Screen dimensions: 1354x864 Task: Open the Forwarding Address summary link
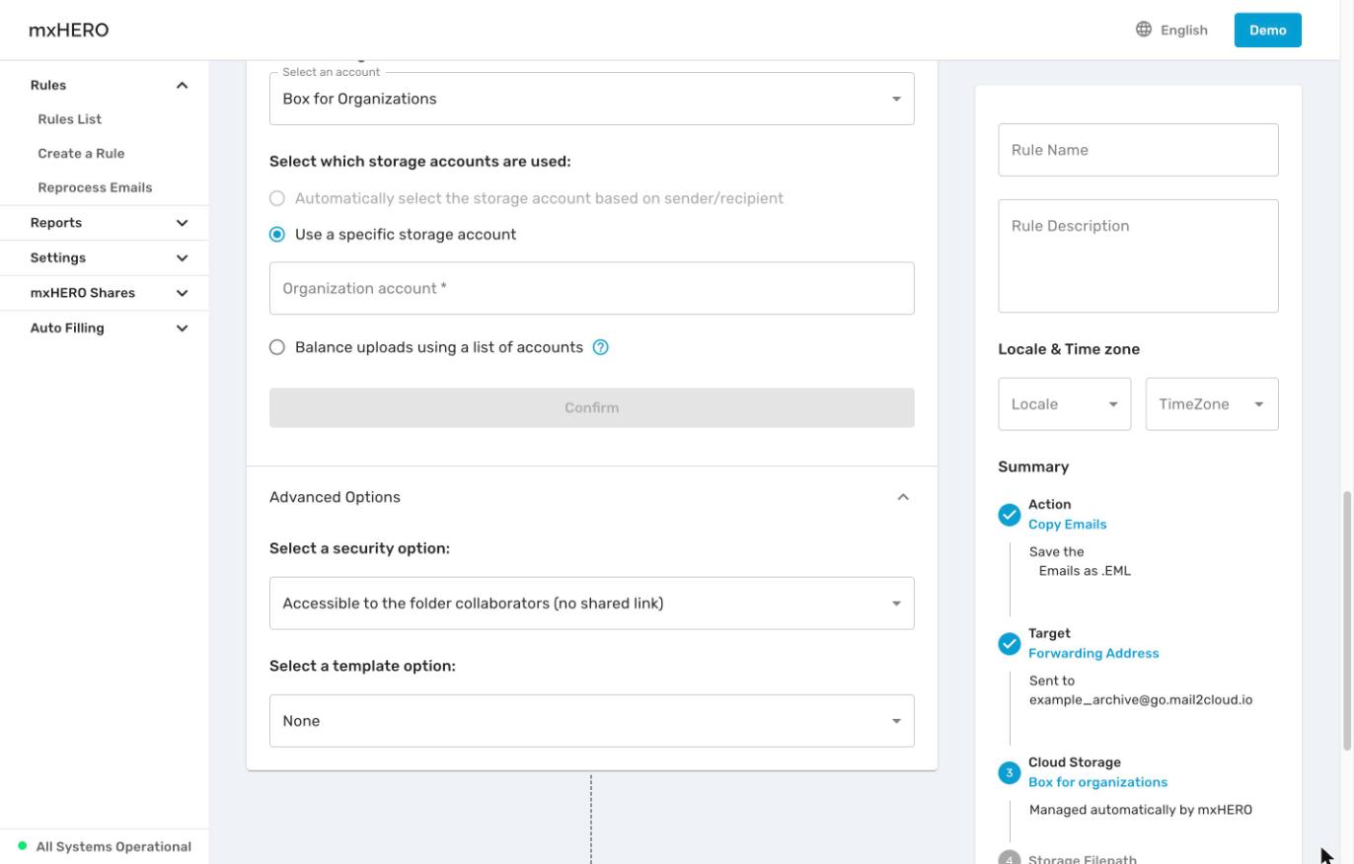pyautogui.click(x=1093, y=653)
